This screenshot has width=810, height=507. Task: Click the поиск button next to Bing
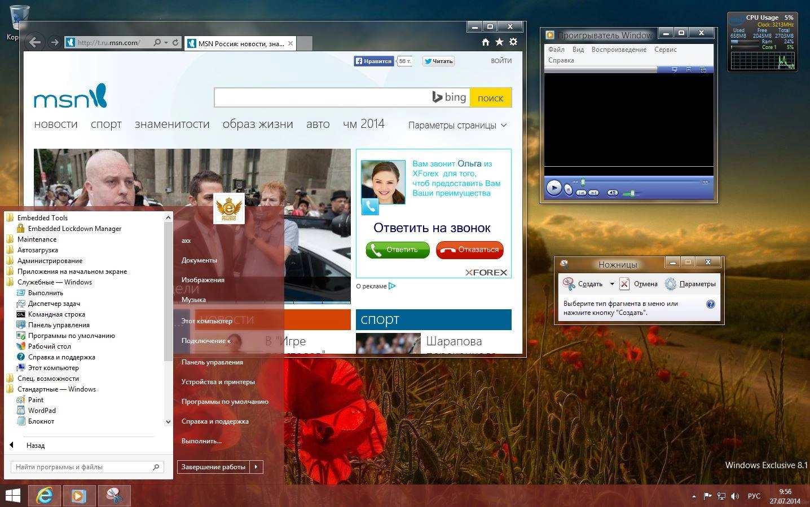click(x=490, y=97)
